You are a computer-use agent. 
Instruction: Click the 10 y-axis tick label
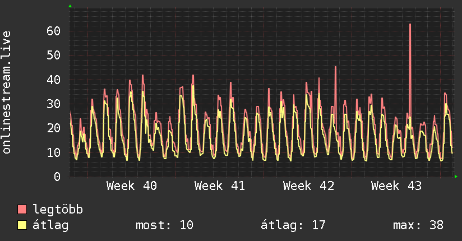53,152
